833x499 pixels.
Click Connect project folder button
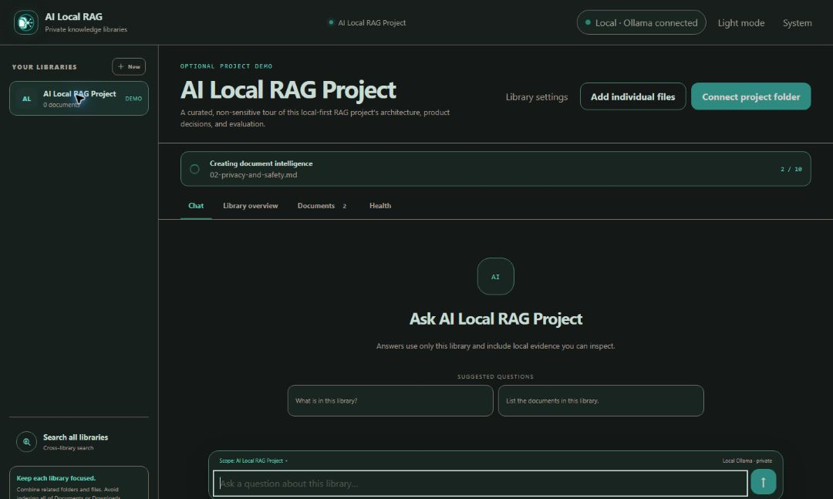click(x=750, y=96)
